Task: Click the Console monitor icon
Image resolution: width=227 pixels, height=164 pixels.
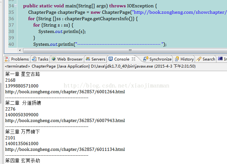Action: tap(110, 59)
